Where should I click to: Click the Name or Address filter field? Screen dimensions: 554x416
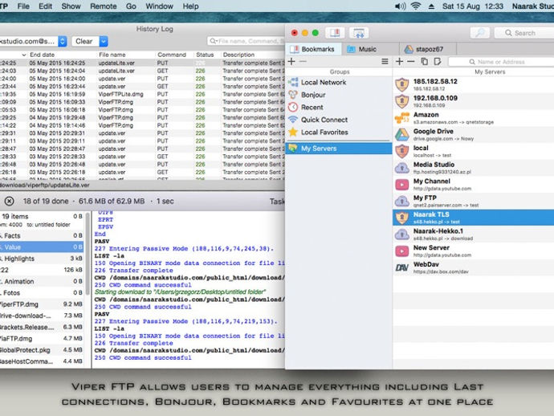[501, 62]
